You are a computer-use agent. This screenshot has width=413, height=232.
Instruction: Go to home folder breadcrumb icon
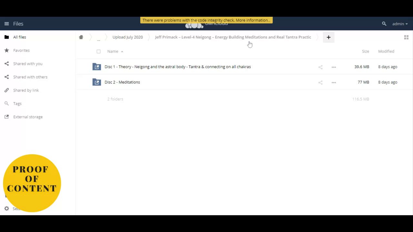[x=81, y=37]
